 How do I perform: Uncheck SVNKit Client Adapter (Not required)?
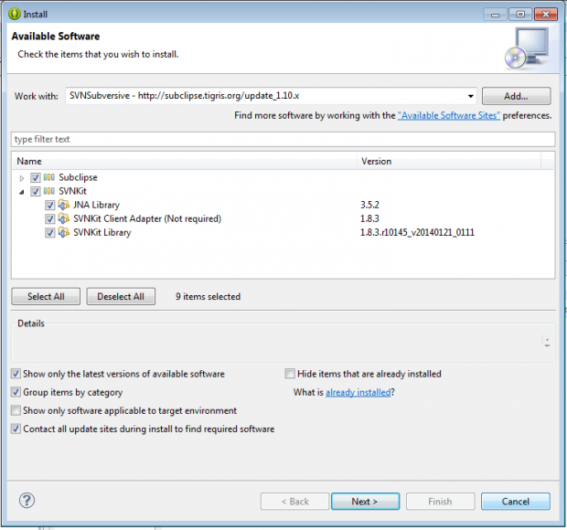coord(50,219)
